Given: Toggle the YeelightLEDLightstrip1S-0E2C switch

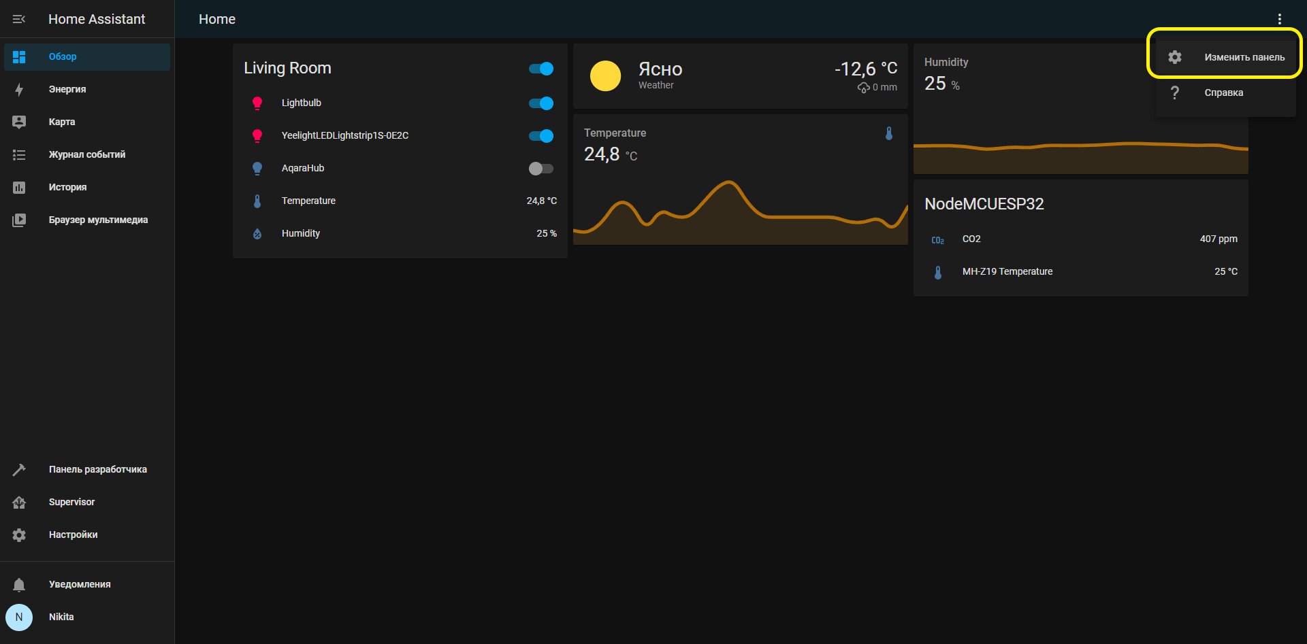Looking at the screenshot, I should click(541, 136).
